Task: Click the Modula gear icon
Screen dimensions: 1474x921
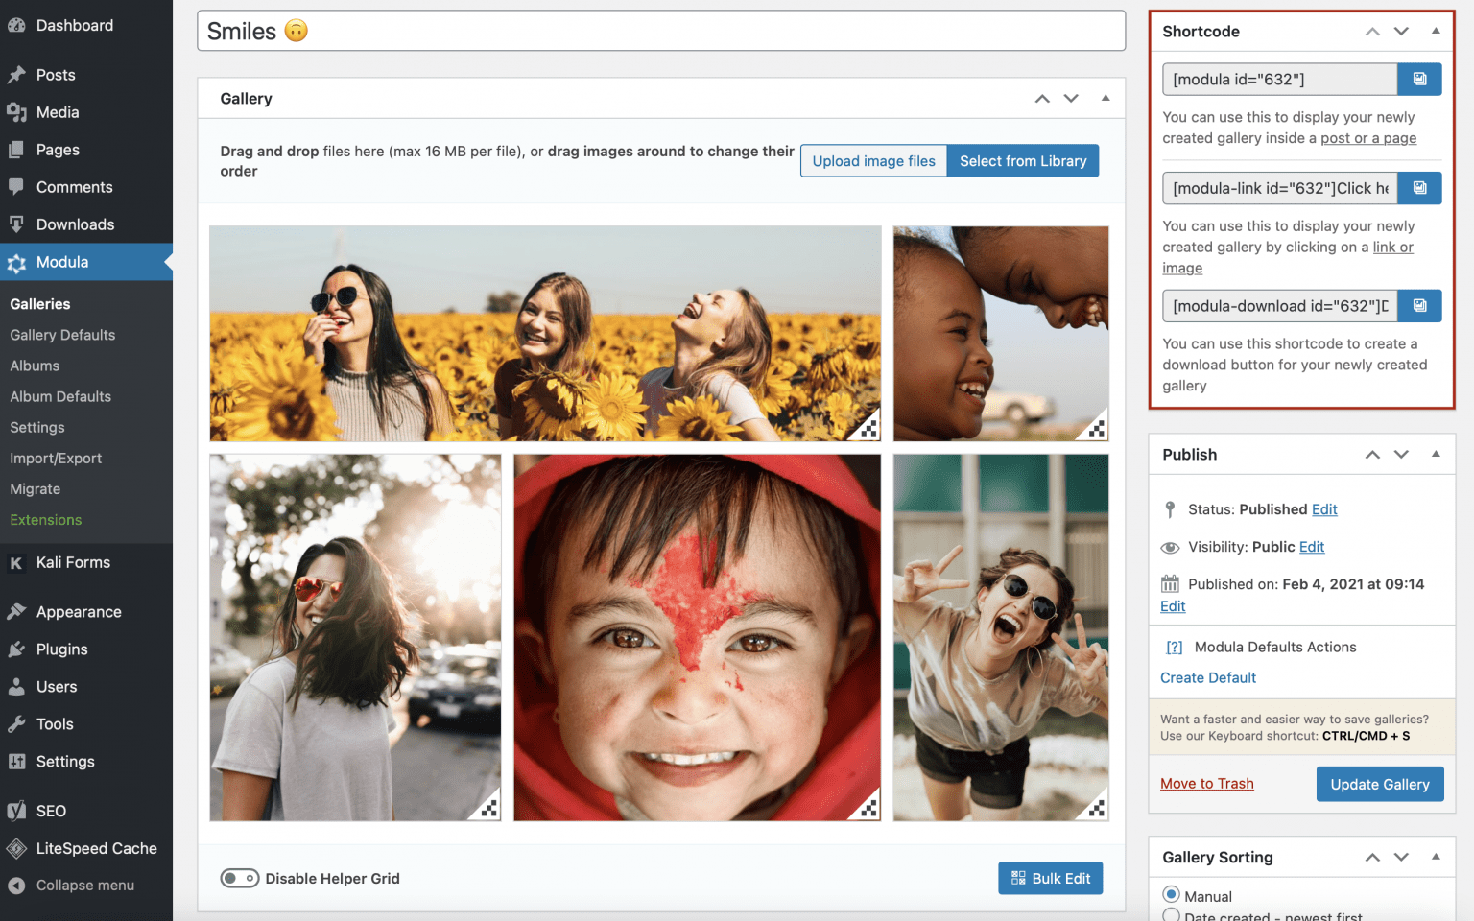Action: [16, 263]
